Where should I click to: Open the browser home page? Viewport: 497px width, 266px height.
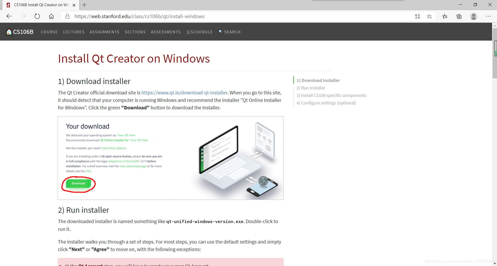(x=51, y=16)
